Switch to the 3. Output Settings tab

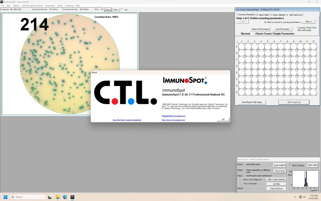coord(278,15)
